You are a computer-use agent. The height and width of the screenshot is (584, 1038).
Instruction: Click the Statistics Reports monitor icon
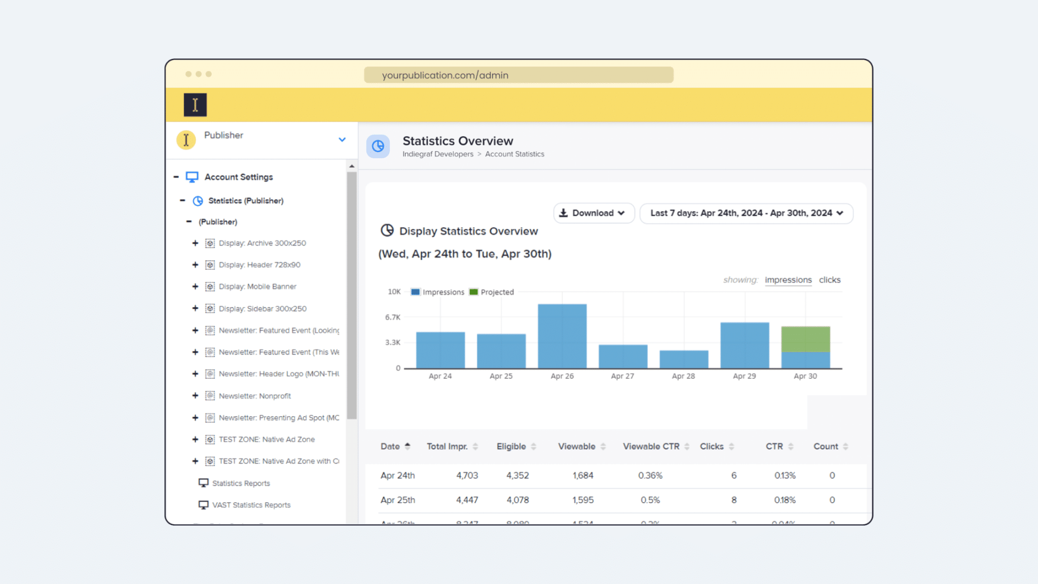[x=203, y=483]
